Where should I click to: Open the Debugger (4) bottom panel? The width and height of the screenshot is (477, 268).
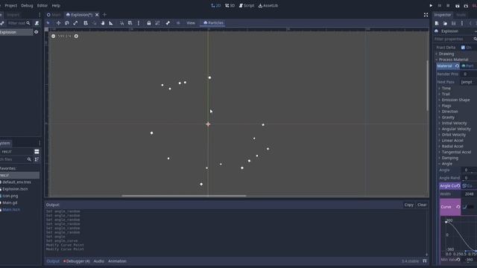(76, 261)
